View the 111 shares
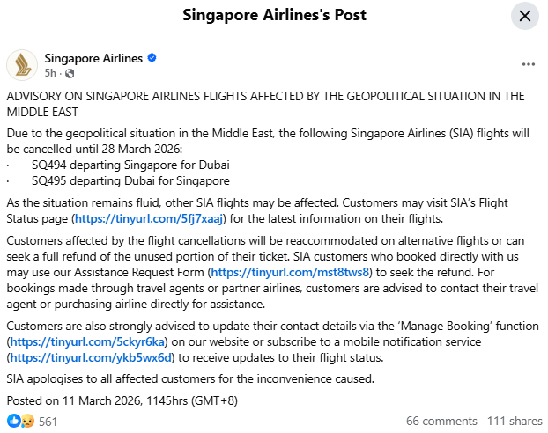This screenshot has height=433, width=548. tap(515, 422)
